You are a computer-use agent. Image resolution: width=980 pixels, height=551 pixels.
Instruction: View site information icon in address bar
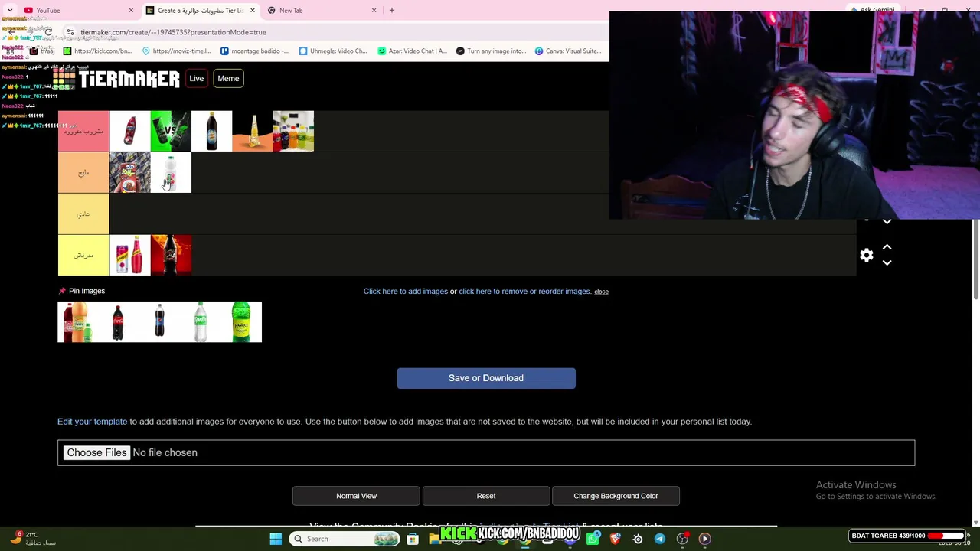[70, 32]
